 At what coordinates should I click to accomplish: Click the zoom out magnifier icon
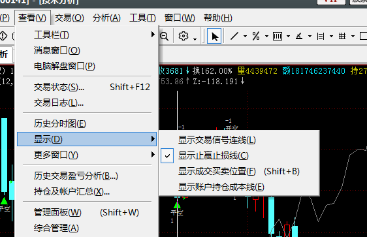[165, 37]
